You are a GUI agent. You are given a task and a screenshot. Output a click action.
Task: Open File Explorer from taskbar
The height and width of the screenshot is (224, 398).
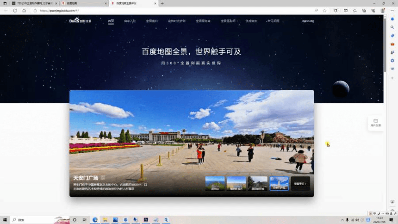[x=105, y=220]
